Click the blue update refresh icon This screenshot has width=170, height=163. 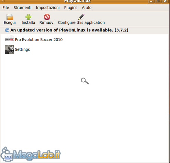(x=7, y=30)
